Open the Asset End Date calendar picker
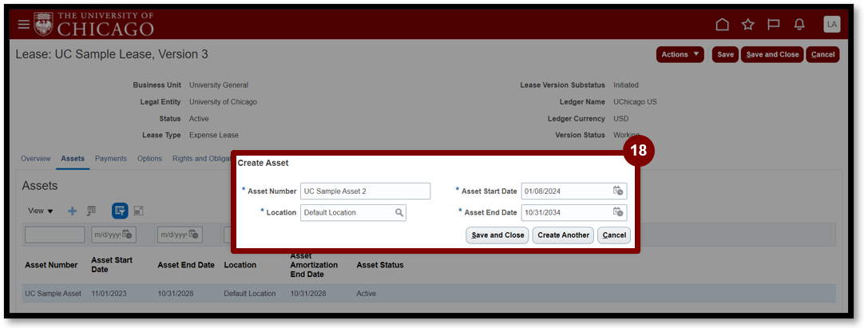 (x=618, y=211)
